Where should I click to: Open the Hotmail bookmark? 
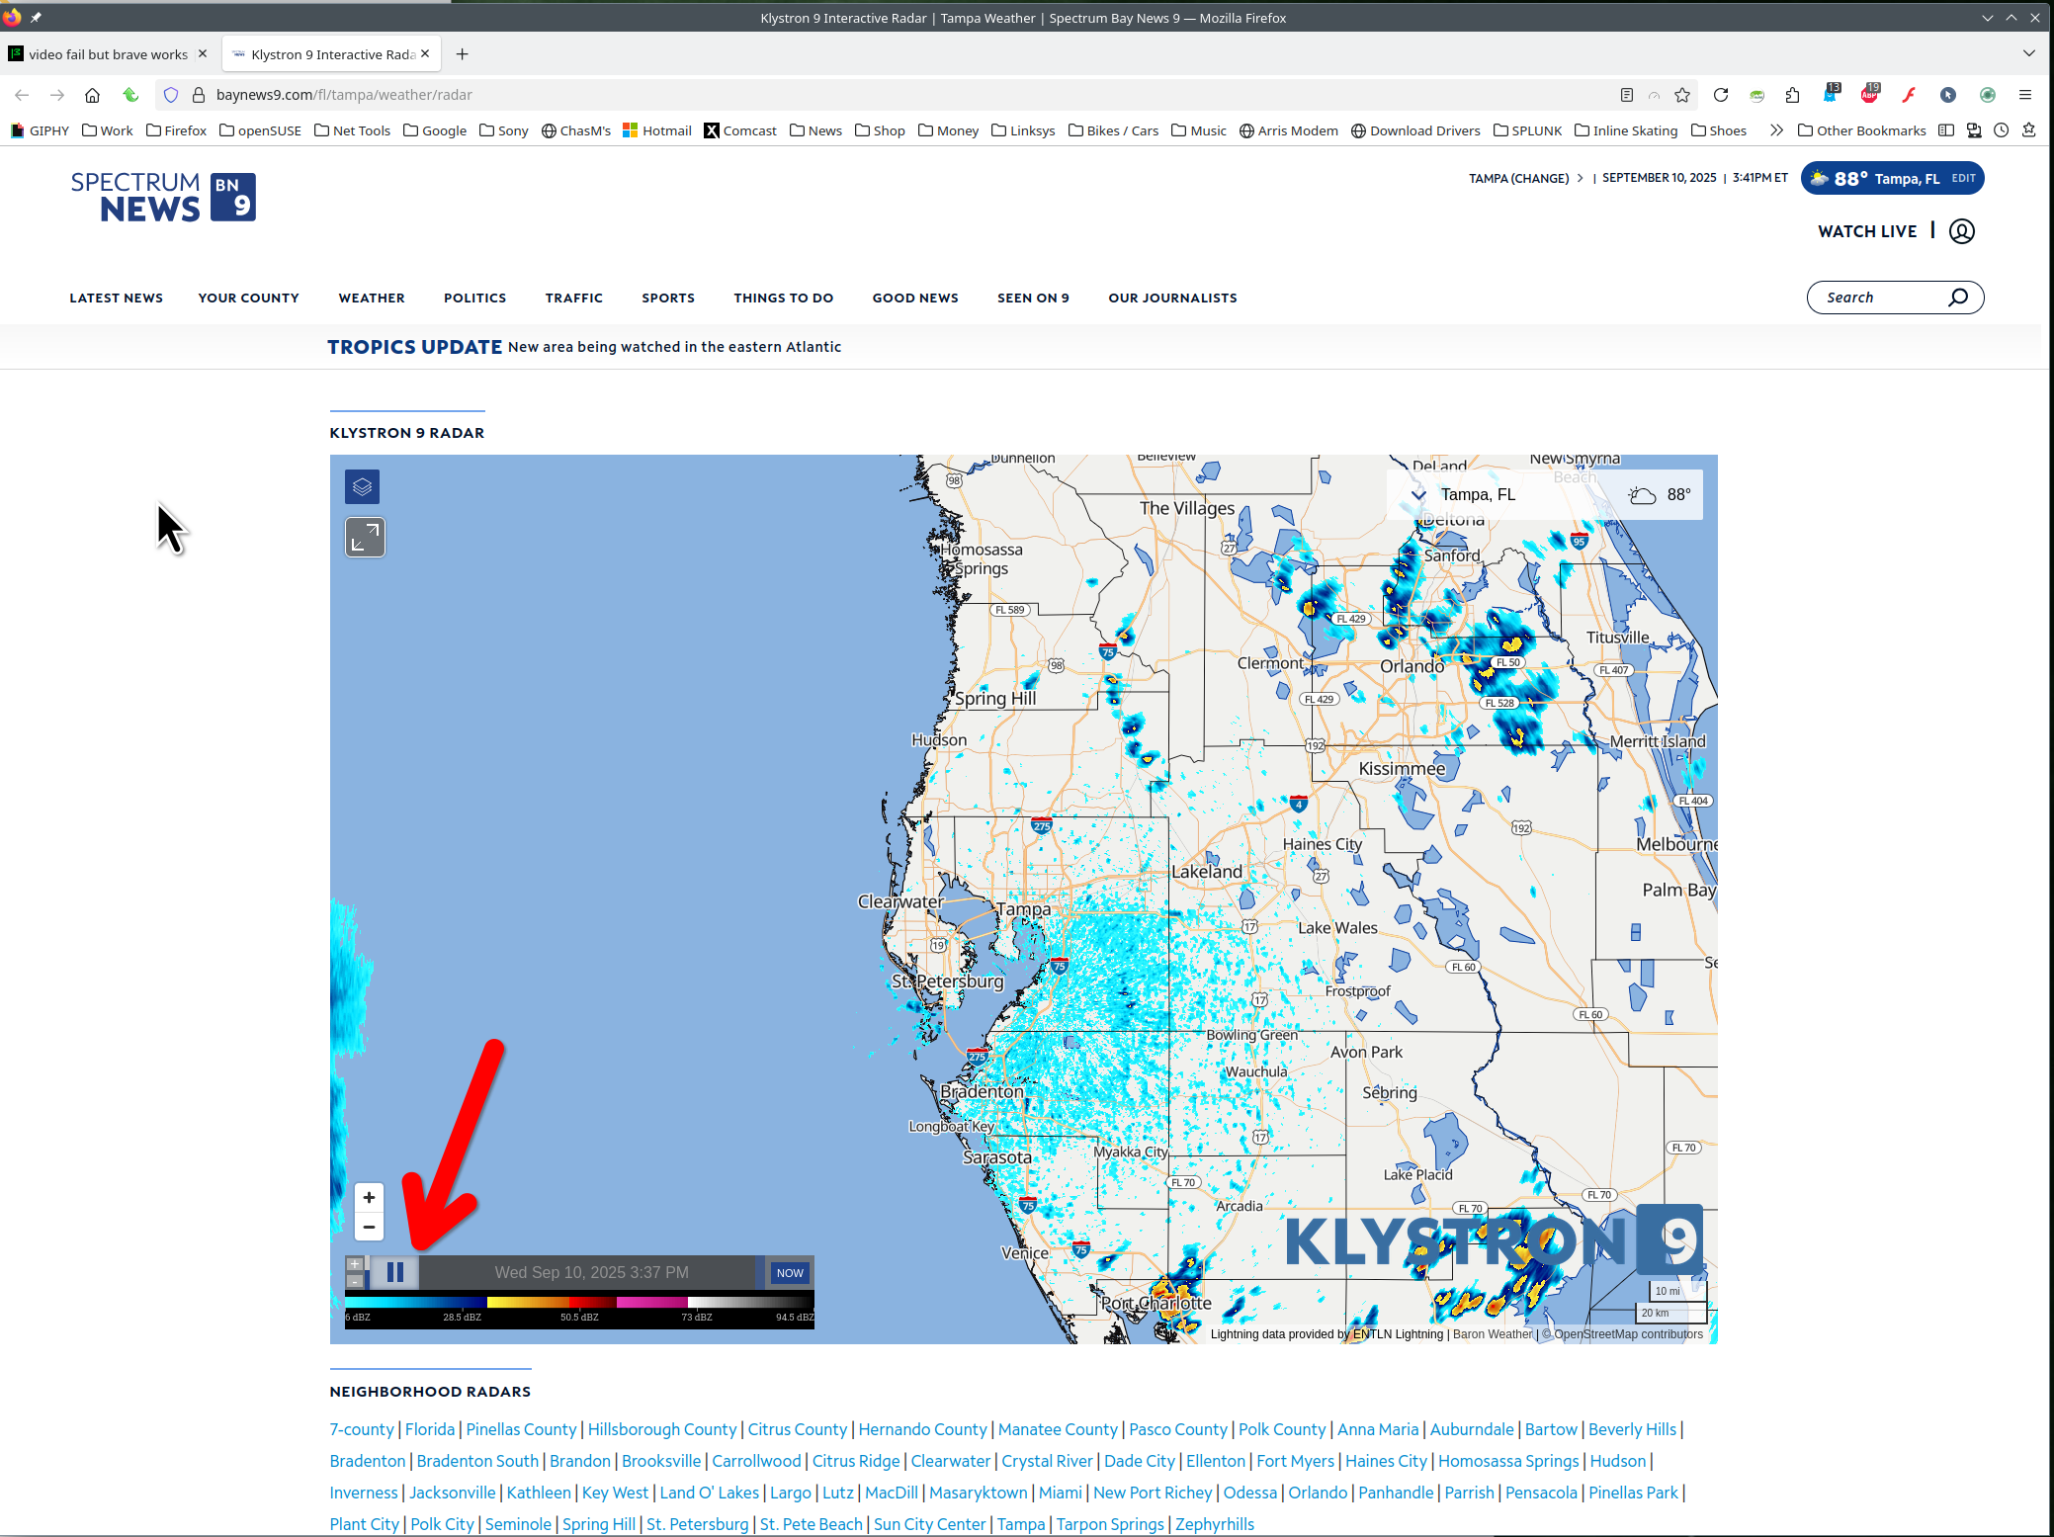(x=657, y=130)
